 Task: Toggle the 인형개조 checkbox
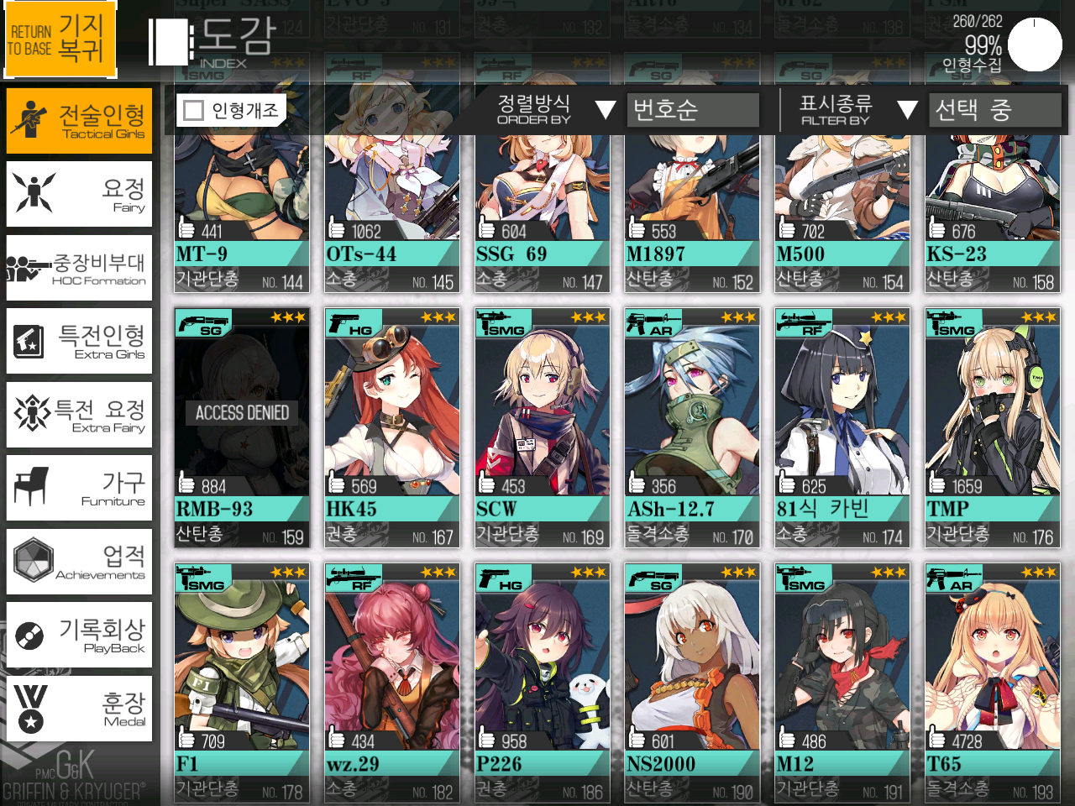tap(194, 110)
